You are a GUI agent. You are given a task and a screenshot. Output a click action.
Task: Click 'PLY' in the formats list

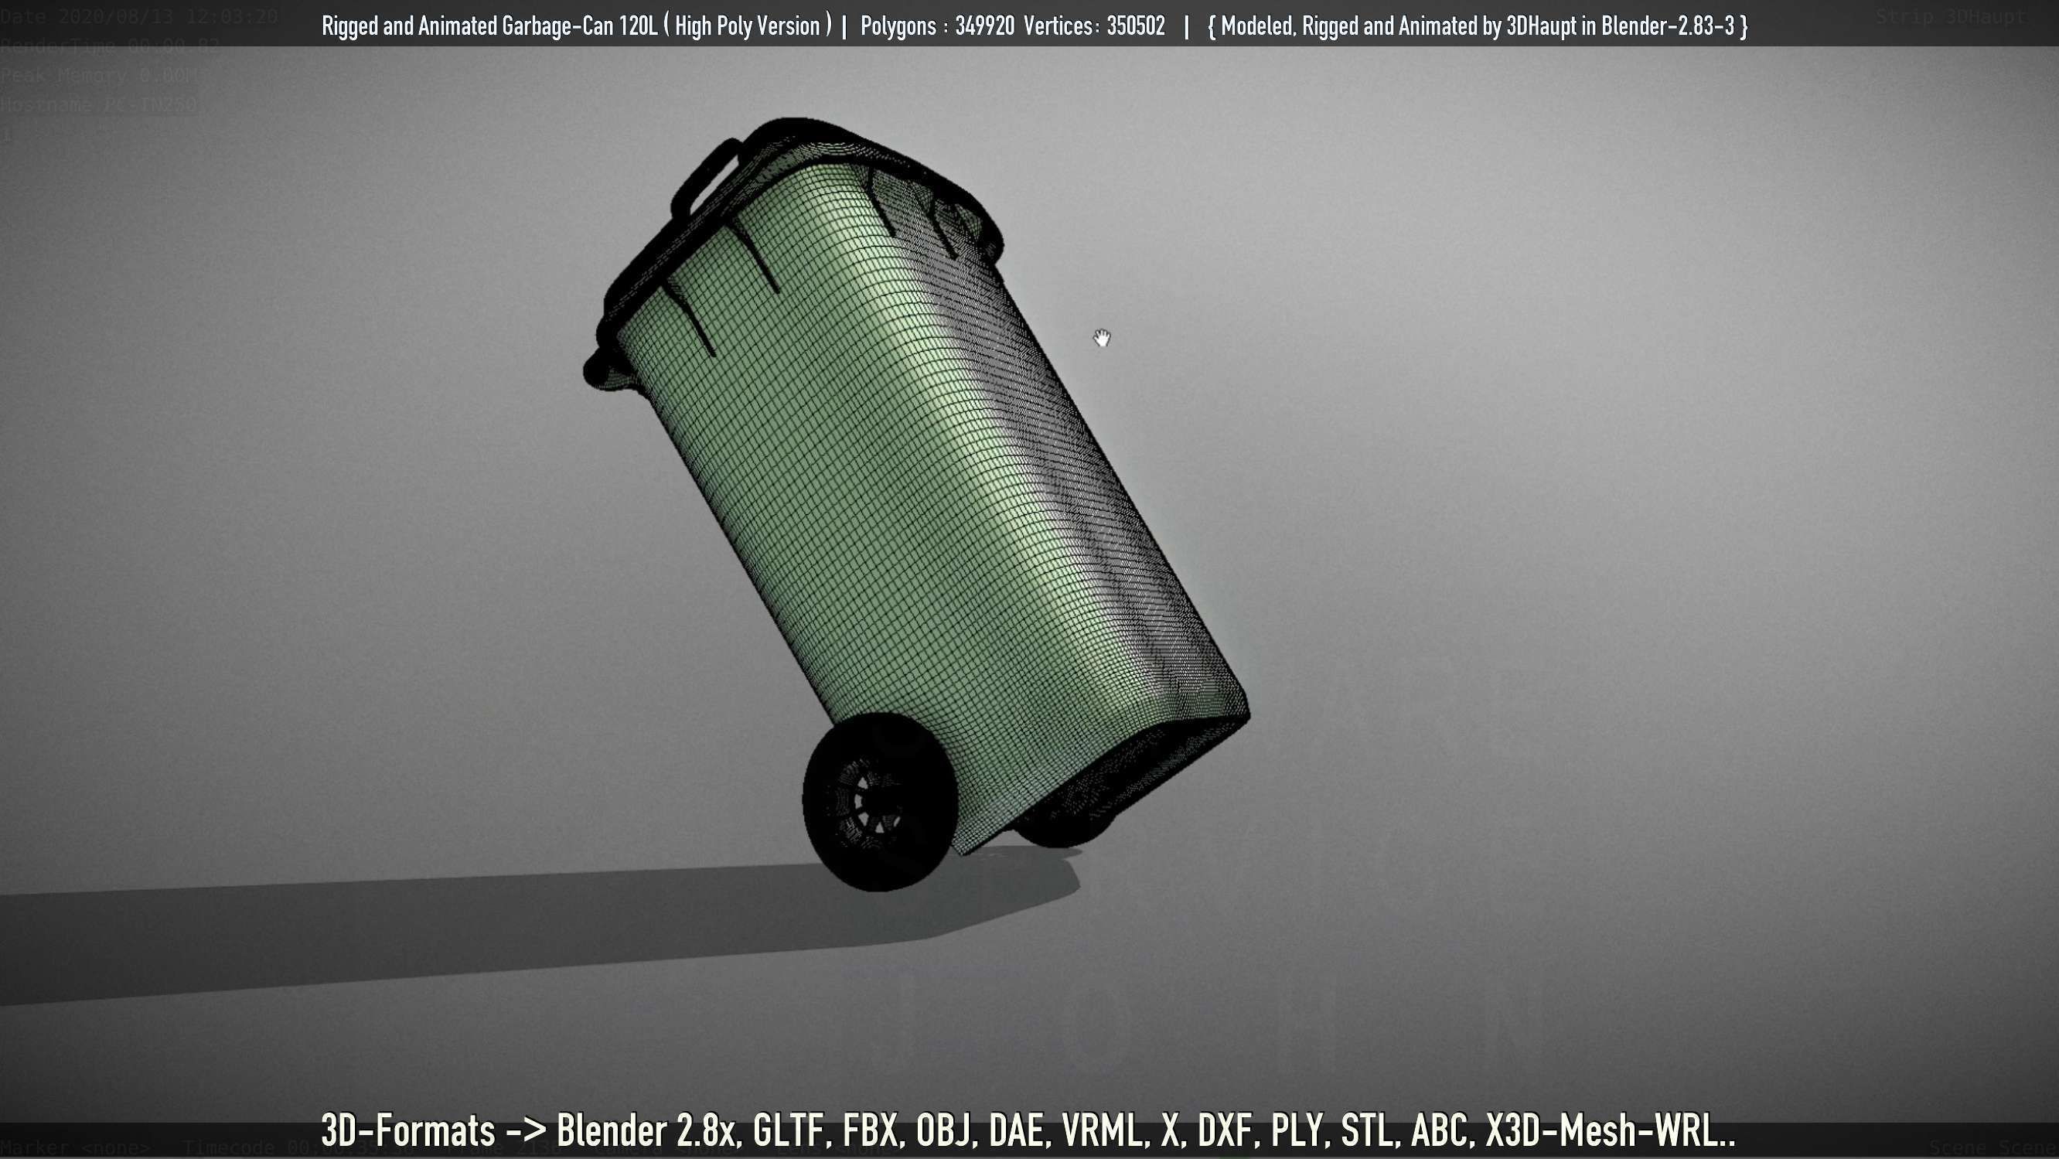pos(1296,1130)
